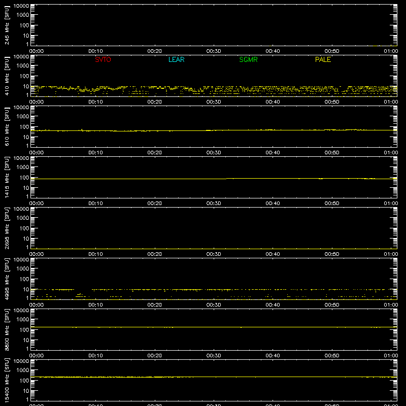Click the green SGMR station label

click(248, 59)
